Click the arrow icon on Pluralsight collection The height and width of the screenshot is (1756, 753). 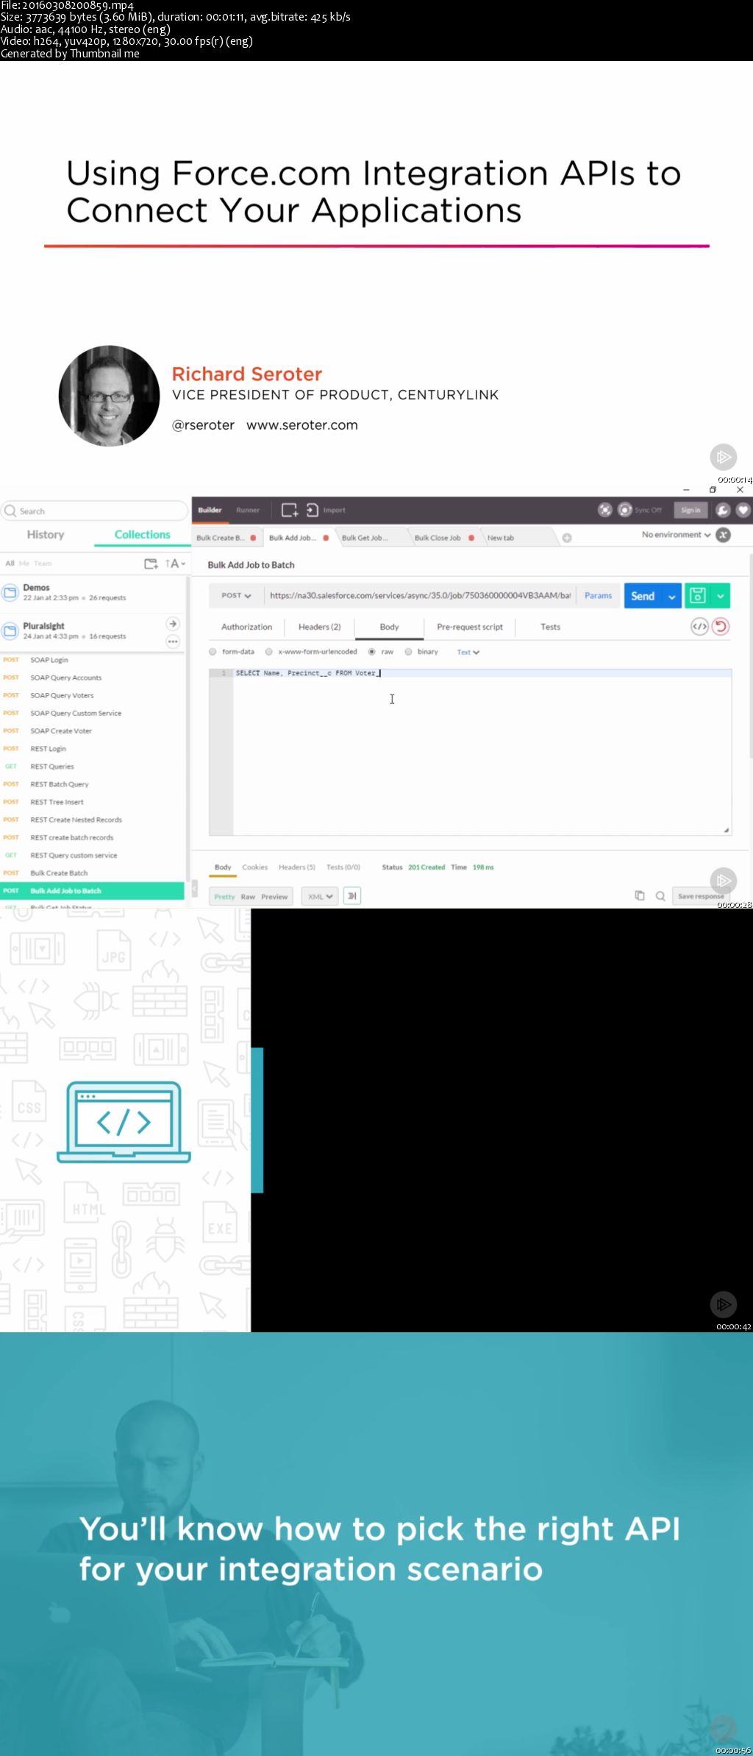(x=173, y=624)
